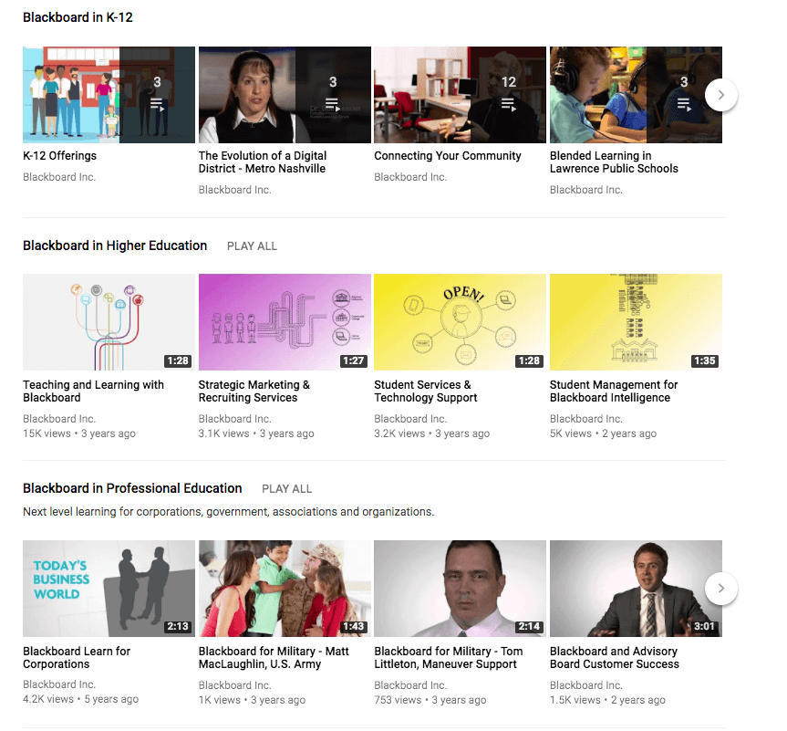
Task: Click the '3.1K views • 3 years ago' text
Action: 256,433
